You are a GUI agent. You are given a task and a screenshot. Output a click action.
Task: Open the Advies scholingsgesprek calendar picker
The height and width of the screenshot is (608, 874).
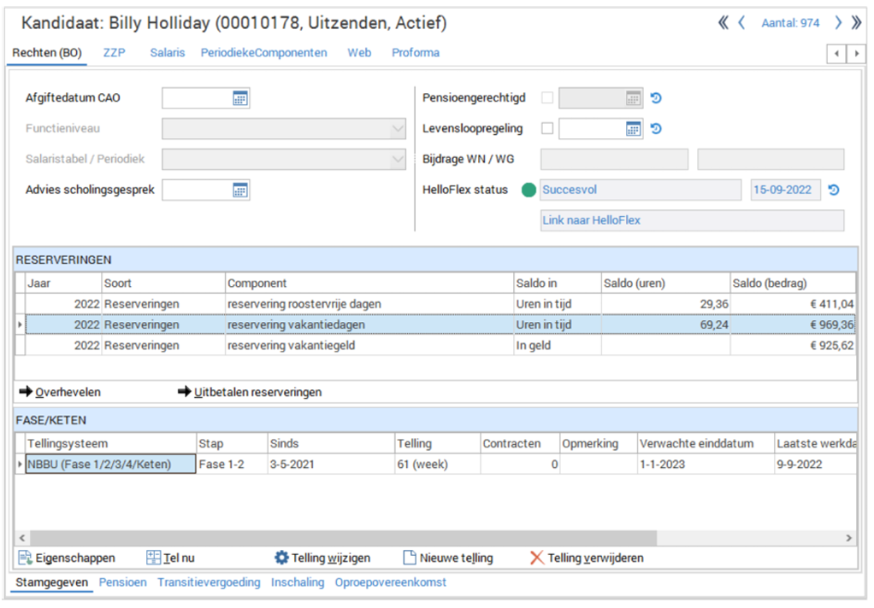click(x=240, y=190)
